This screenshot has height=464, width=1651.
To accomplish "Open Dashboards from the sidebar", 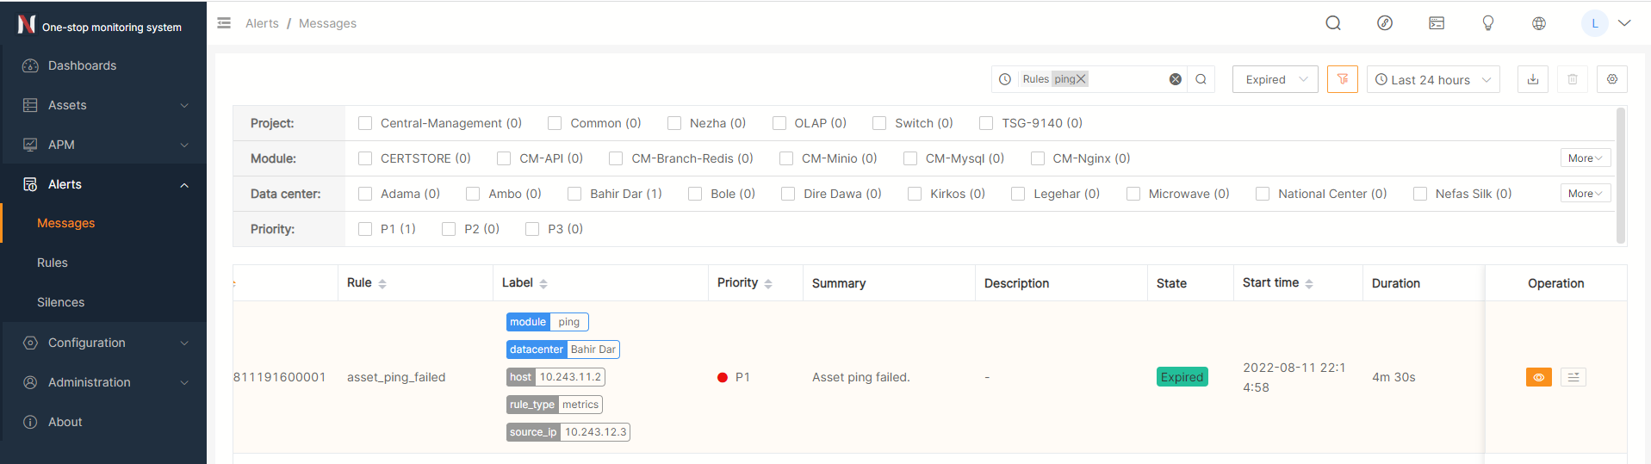I will (82, 65).
